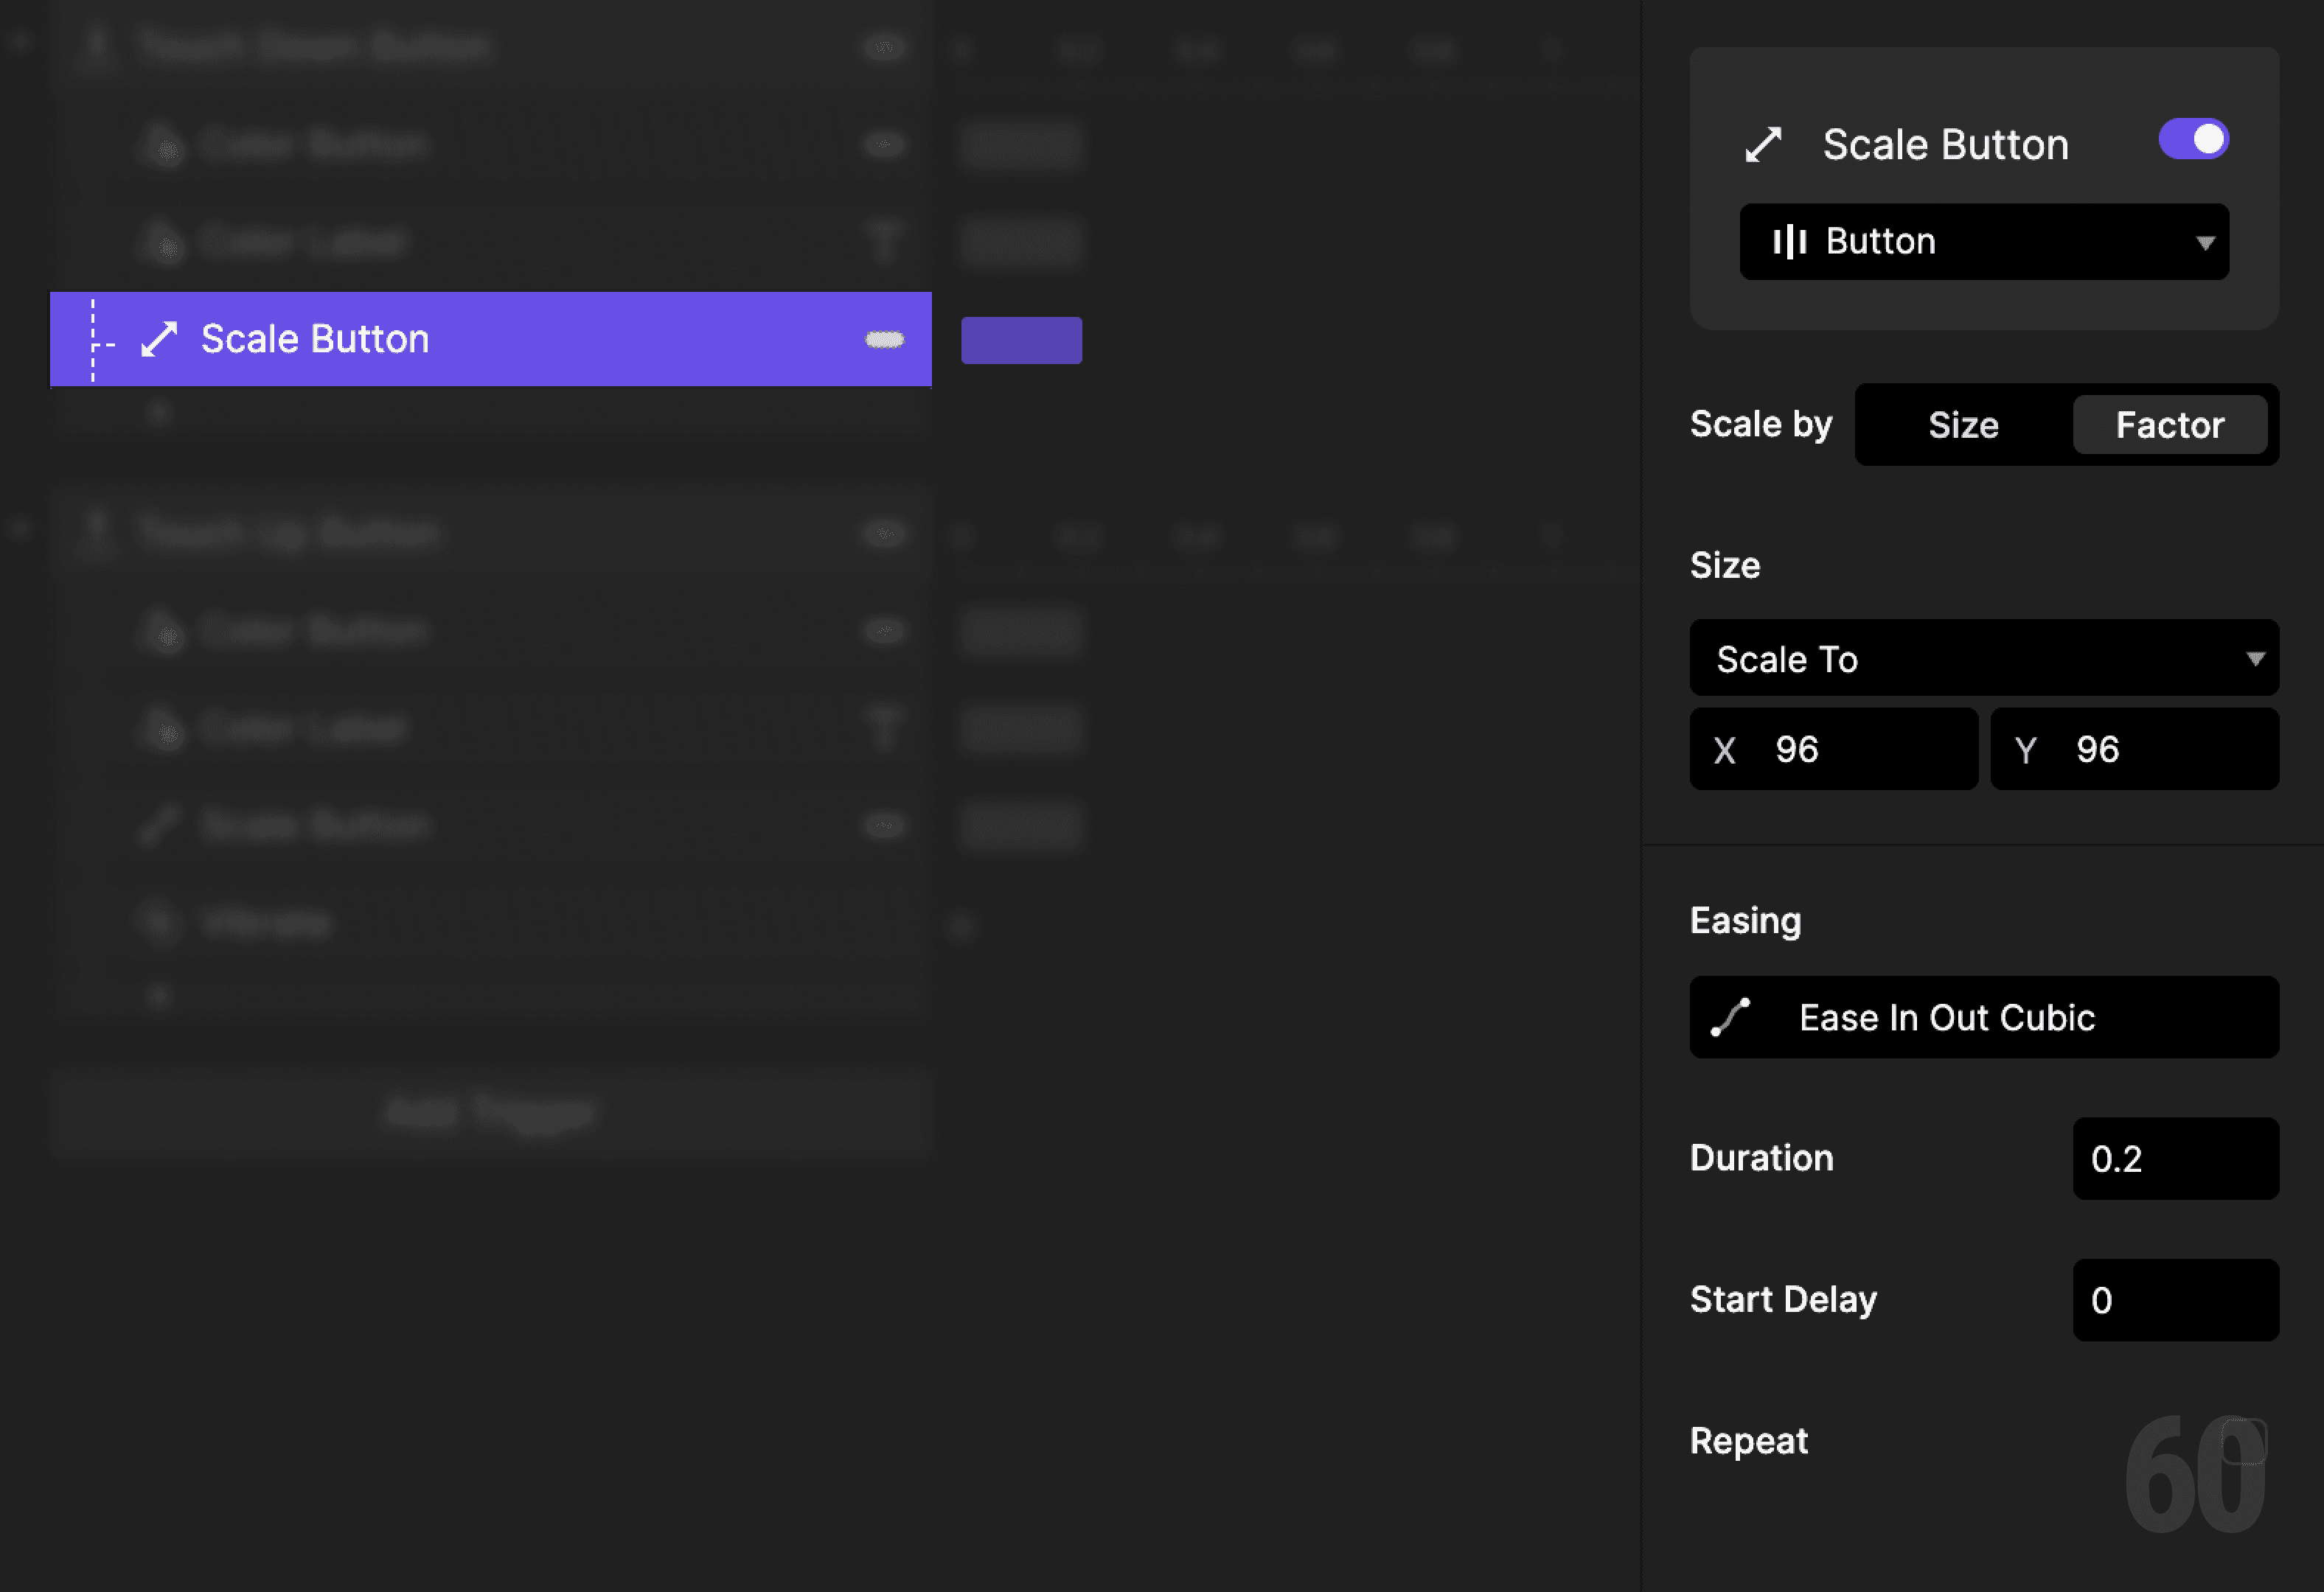
Task: Open the Scale To dropdown
Action: click(1983, 657)
